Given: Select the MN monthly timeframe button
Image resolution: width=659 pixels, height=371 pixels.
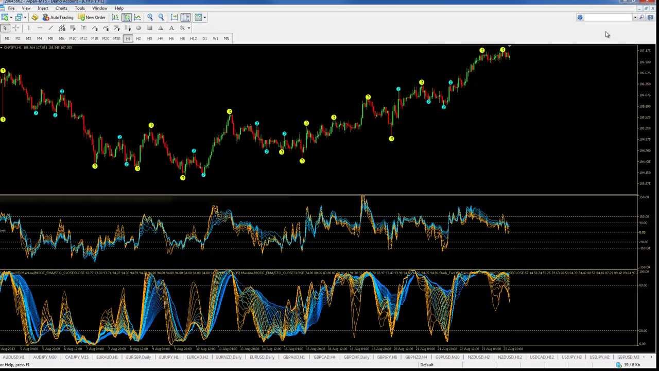Looking at the screenshot, I should pos(226,39).
